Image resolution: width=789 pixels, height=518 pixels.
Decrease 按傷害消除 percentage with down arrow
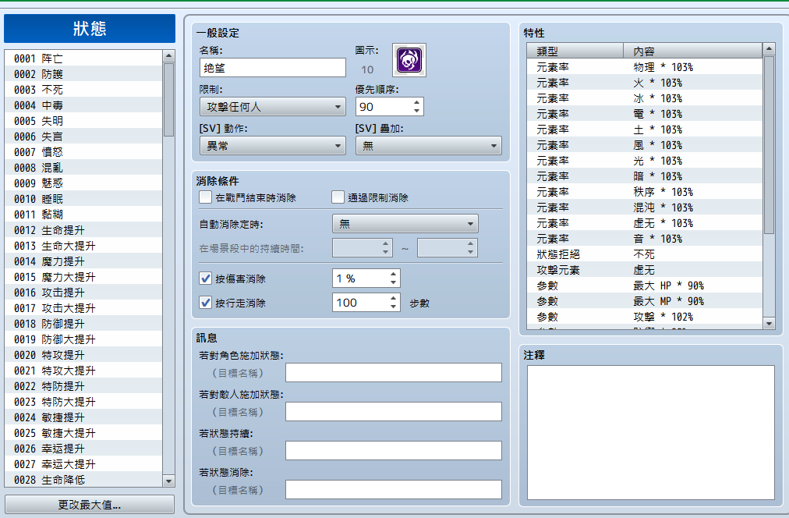[394, 282]
